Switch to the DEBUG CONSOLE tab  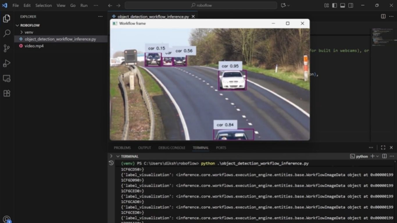coord(171,148)
